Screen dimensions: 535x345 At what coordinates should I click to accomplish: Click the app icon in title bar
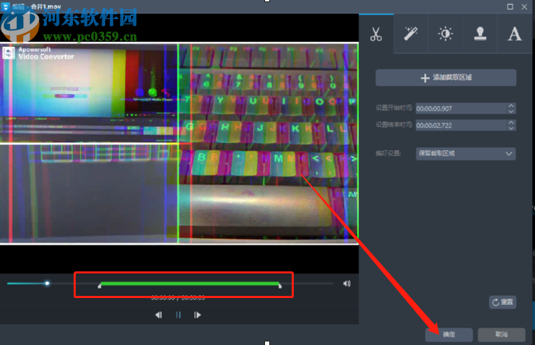6,6
